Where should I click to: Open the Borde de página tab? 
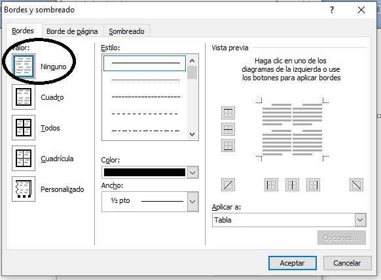[72, 31]
